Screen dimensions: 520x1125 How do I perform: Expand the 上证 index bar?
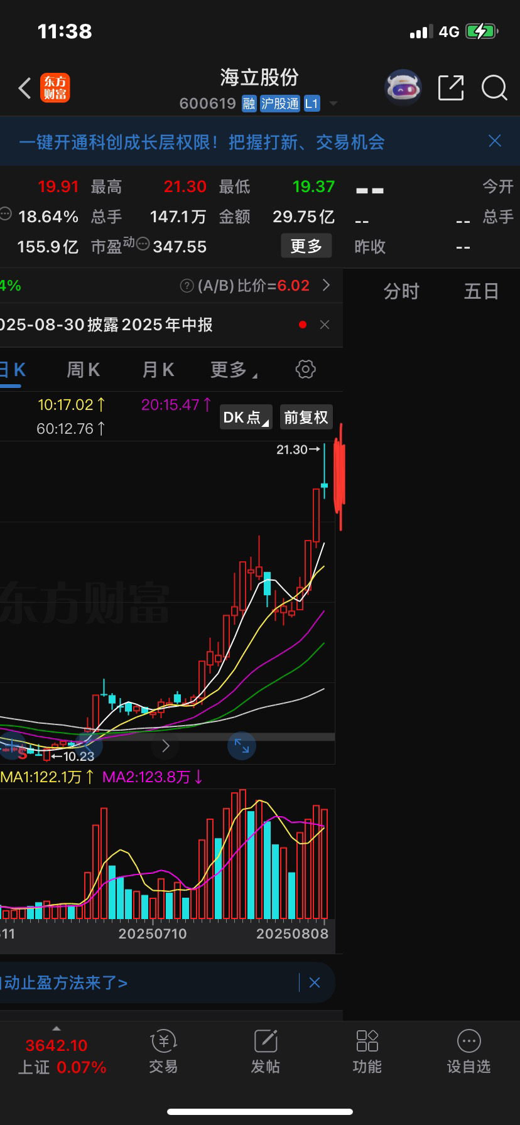[x=57, y=1029]
